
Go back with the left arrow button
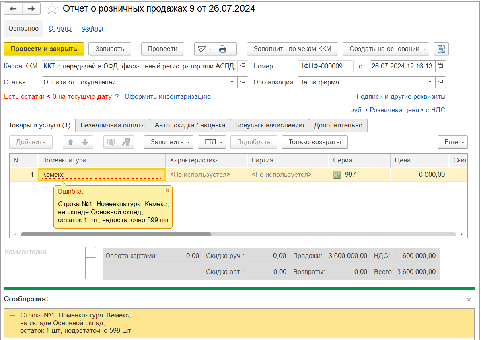click(x=13, y=8)
